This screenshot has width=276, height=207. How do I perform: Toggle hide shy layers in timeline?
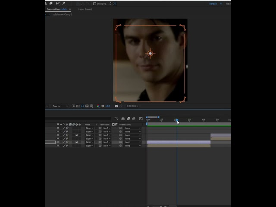[x=123, y=119]
